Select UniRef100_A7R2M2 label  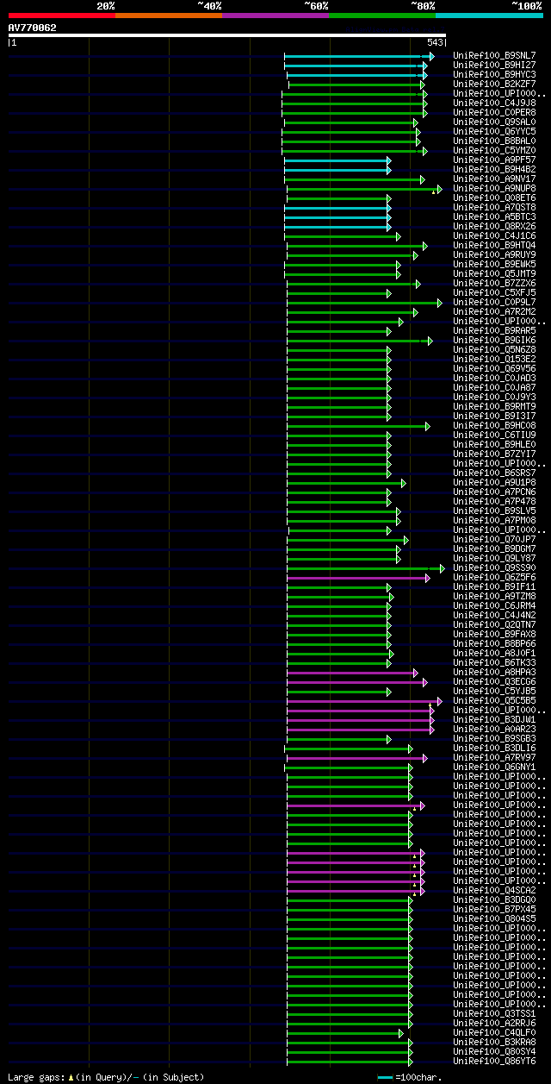coord(494,312)
